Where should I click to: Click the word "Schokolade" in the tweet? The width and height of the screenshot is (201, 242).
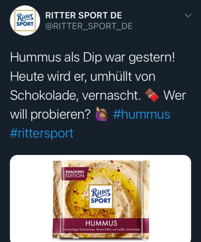(x=43, y=95)
